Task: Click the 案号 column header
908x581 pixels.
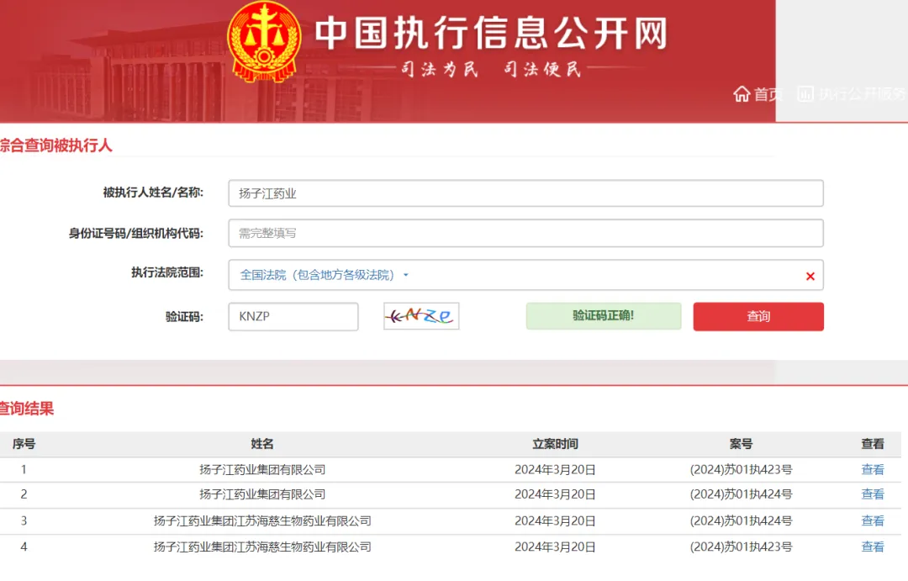Action: coord(742,444)
